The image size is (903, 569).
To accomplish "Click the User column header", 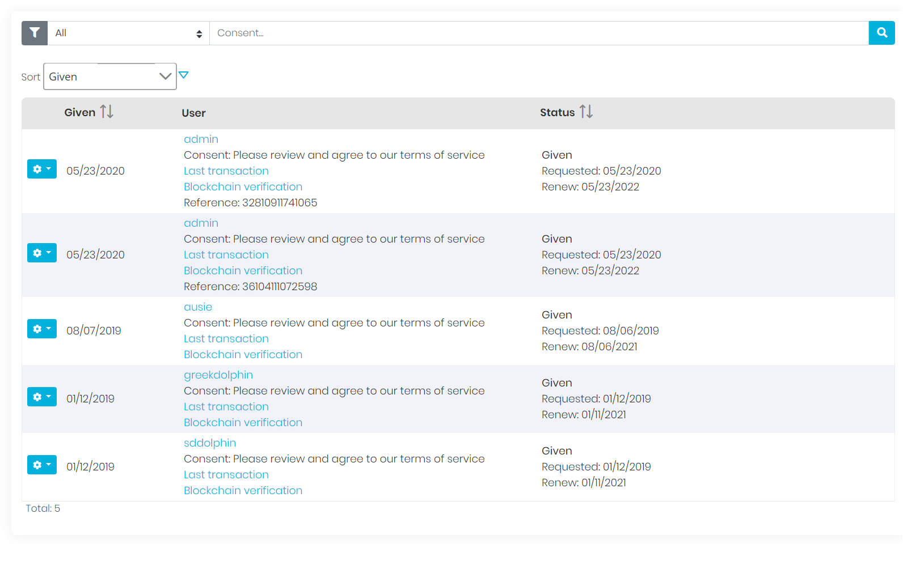I will (x=193, y=113).
